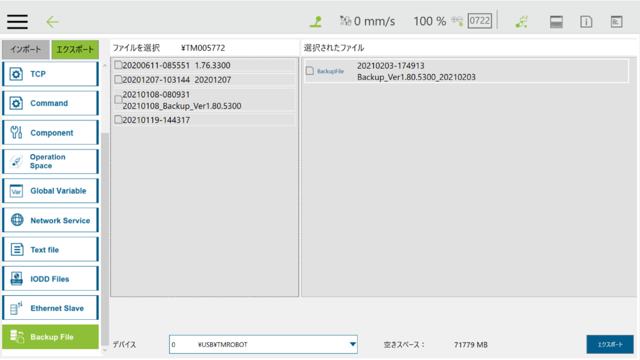Click the Backup_Ver1.80.5300_20210203 file name

tap(416, 77)
